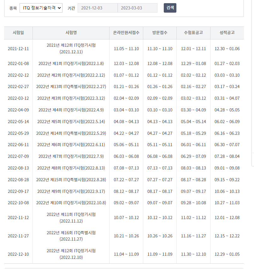Select exam date cell 2022-01-08
Screen dimensions: 254x269
tap(18, 64)
